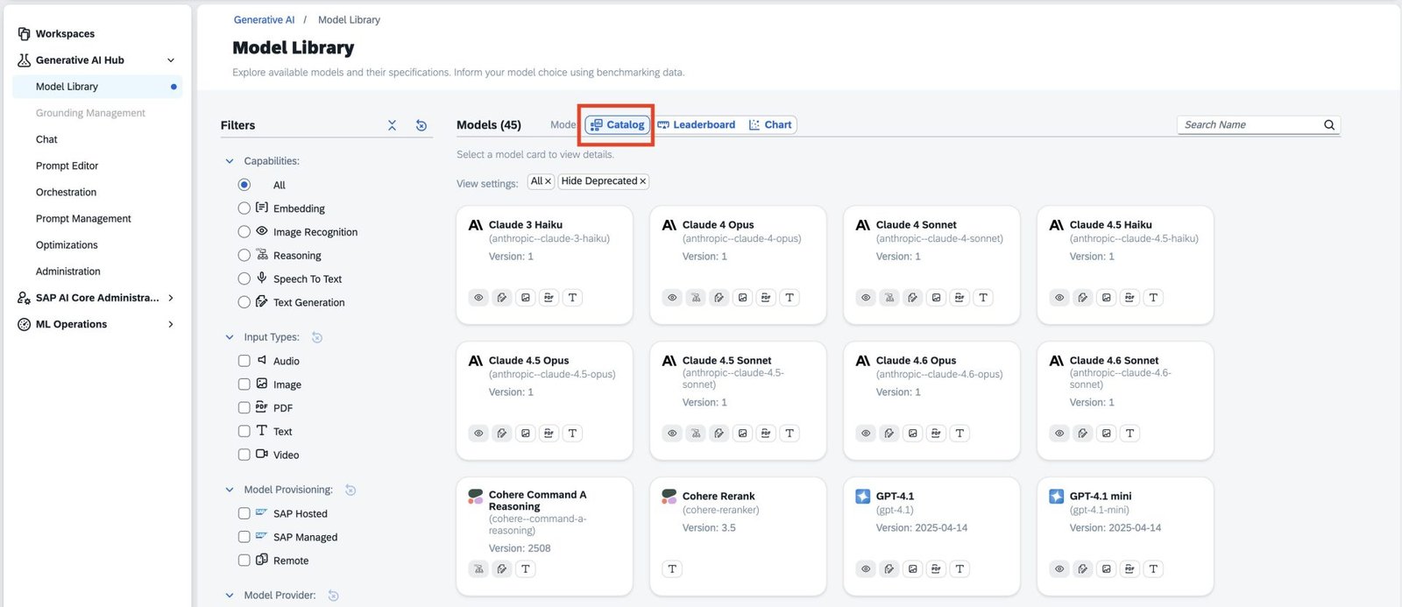Viewport: 1402px width, 607px height.
Task: Enable the SAP Hosted checkbox
Action: click(244, 513)
